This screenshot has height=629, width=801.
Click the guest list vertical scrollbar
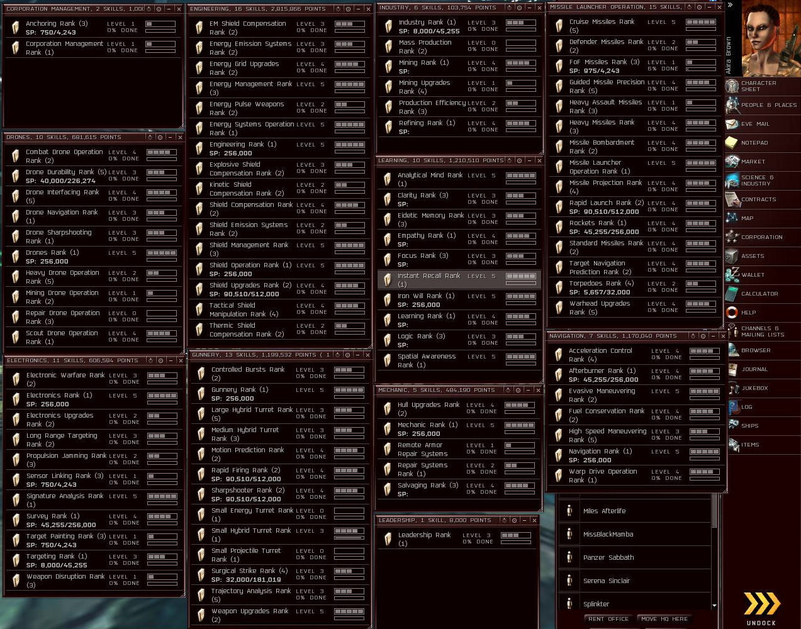coord(714,511)
